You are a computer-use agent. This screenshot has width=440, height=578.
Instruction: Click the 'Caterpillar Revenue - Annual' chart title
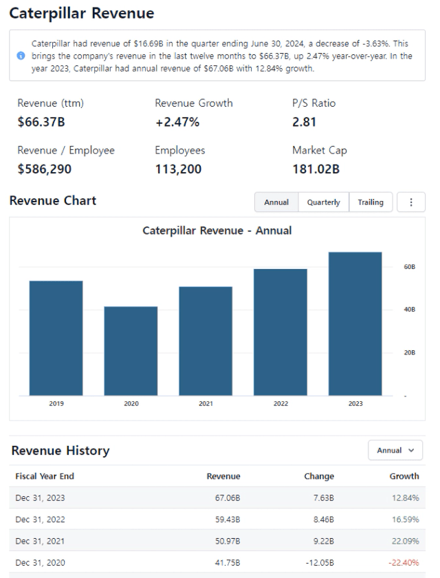[217, 231]
